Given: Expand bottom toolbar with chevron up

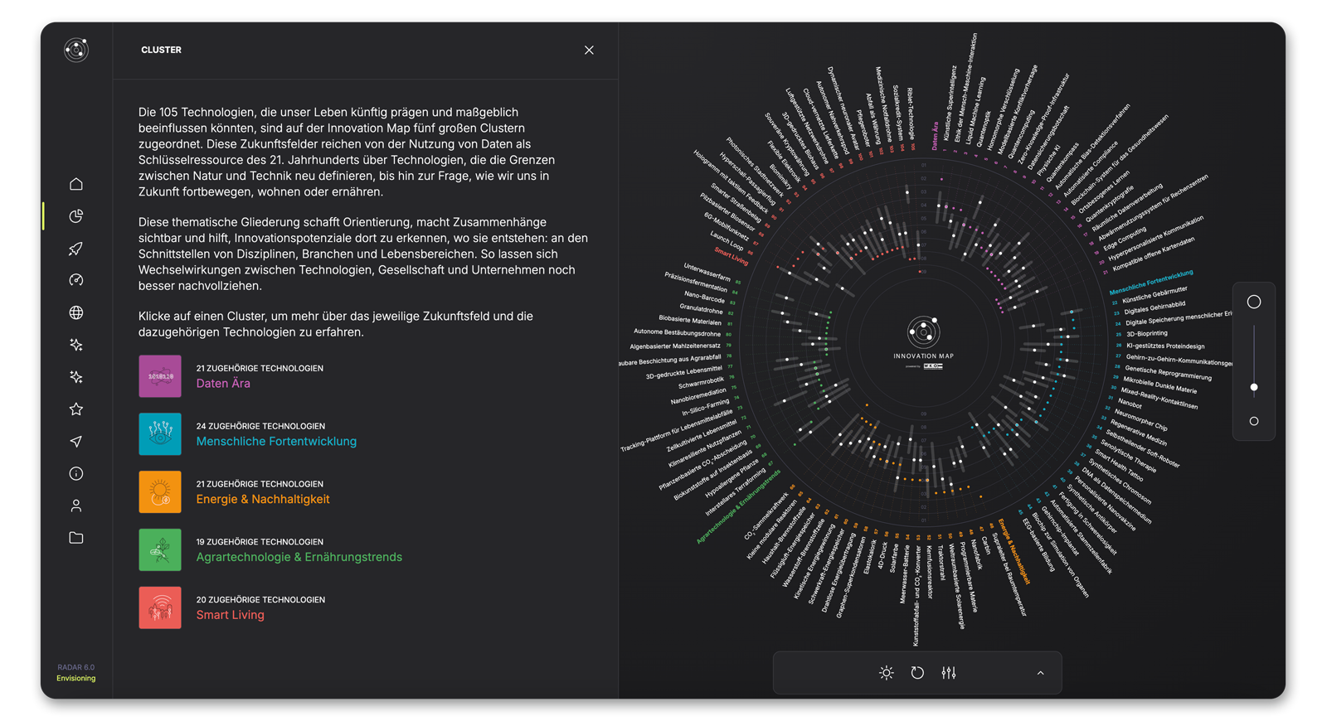Looking at the screenshot, I should coord(1040,673).
